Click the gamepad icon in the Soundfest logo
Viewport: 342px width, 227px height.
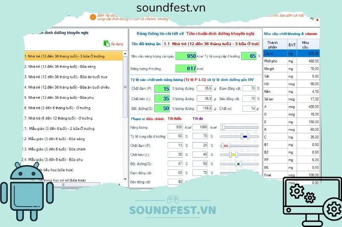pos(173,200)
